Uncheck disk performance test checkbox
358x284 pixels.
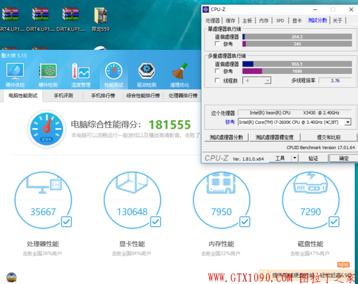click(334, 222)
